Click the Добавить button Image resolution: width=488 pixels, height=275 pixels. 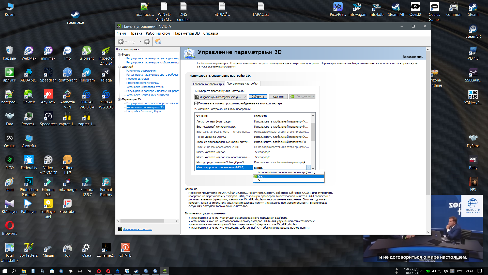click(258, 97)
